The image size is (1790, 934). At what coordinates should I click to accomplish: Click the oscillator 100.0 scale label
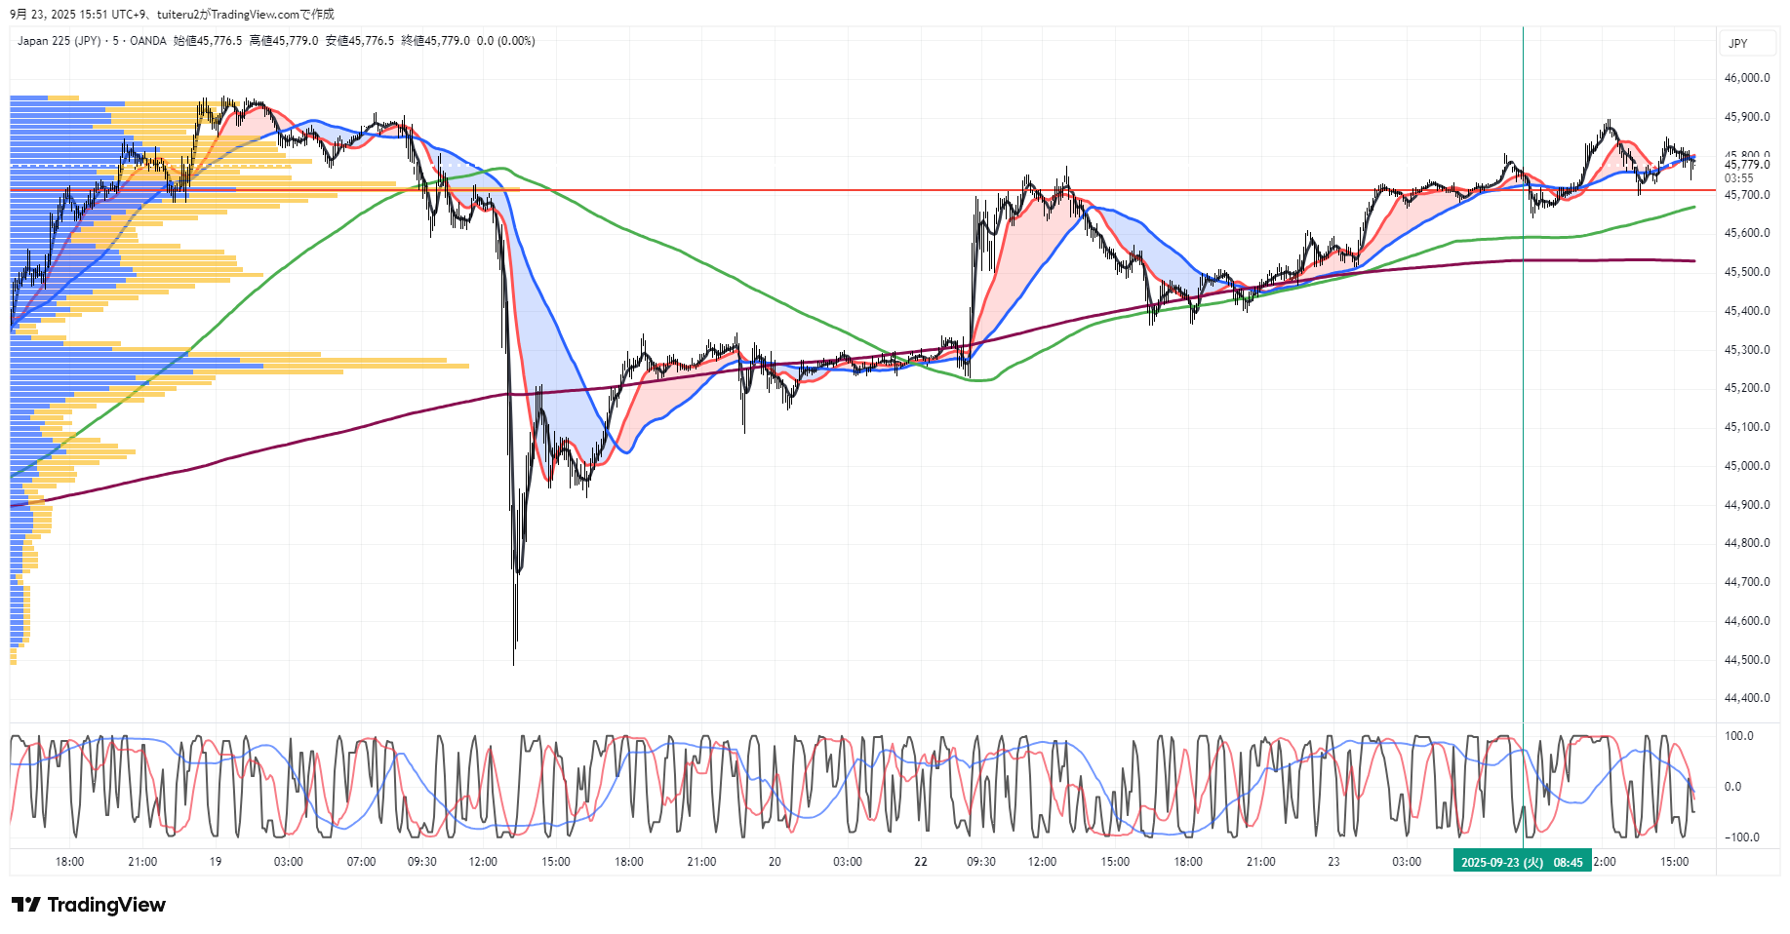coord(1738,736)
